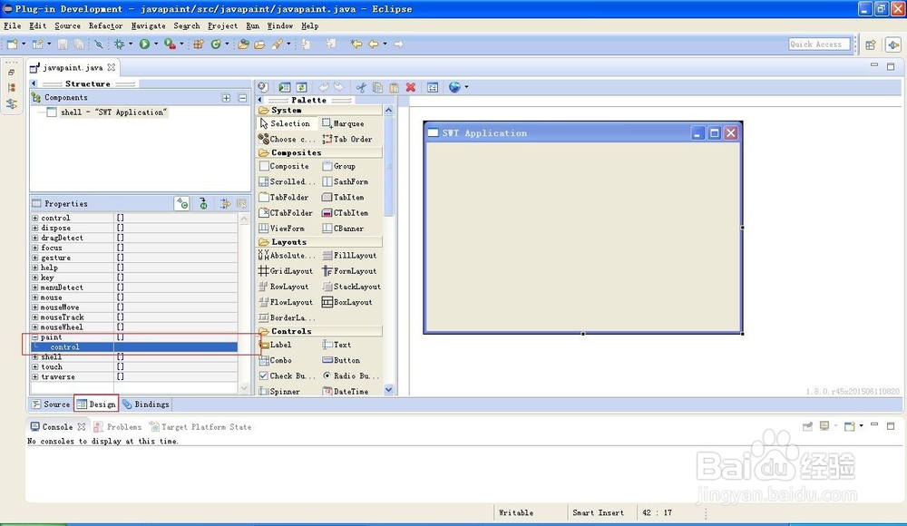This screenshot has height=526, width=907.
Task: Open the Window menu
Action: 280,25
